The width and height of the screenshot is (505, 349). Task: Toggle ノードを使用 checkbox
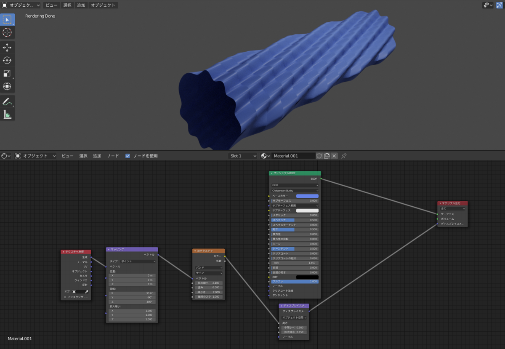coord(128,156)
